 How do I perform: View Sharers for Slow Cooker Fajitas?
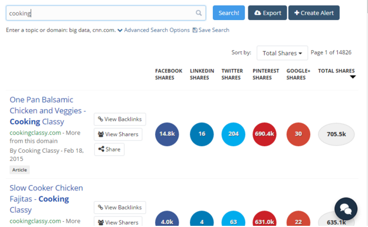point(118,222)
